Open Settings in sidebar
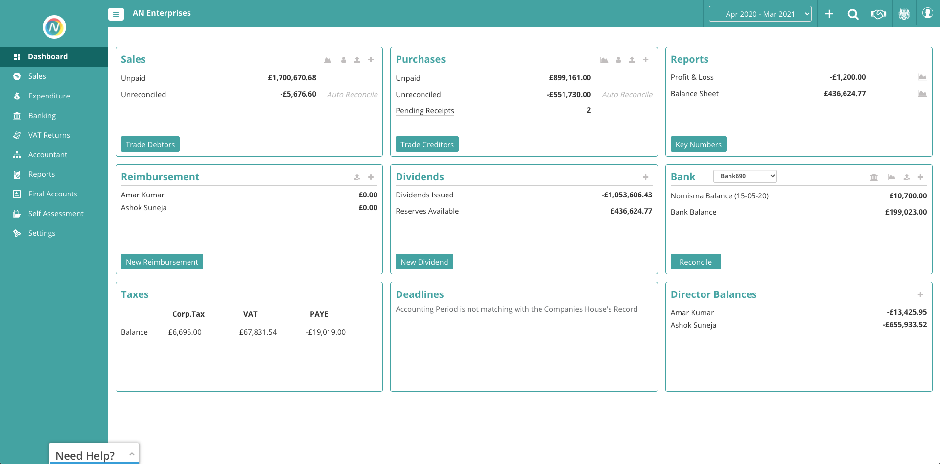 (54, 233)
